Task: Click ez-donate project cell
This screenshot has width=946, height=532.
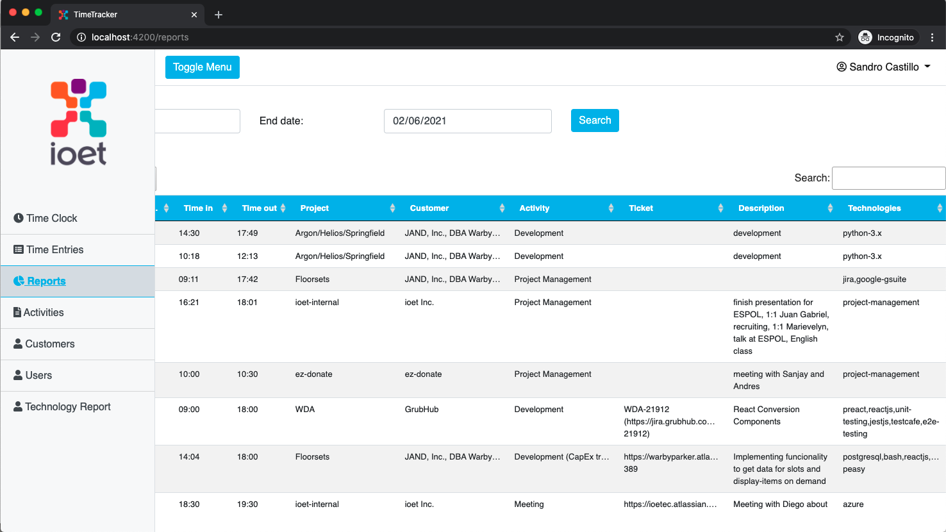Action: coord(314,374)
